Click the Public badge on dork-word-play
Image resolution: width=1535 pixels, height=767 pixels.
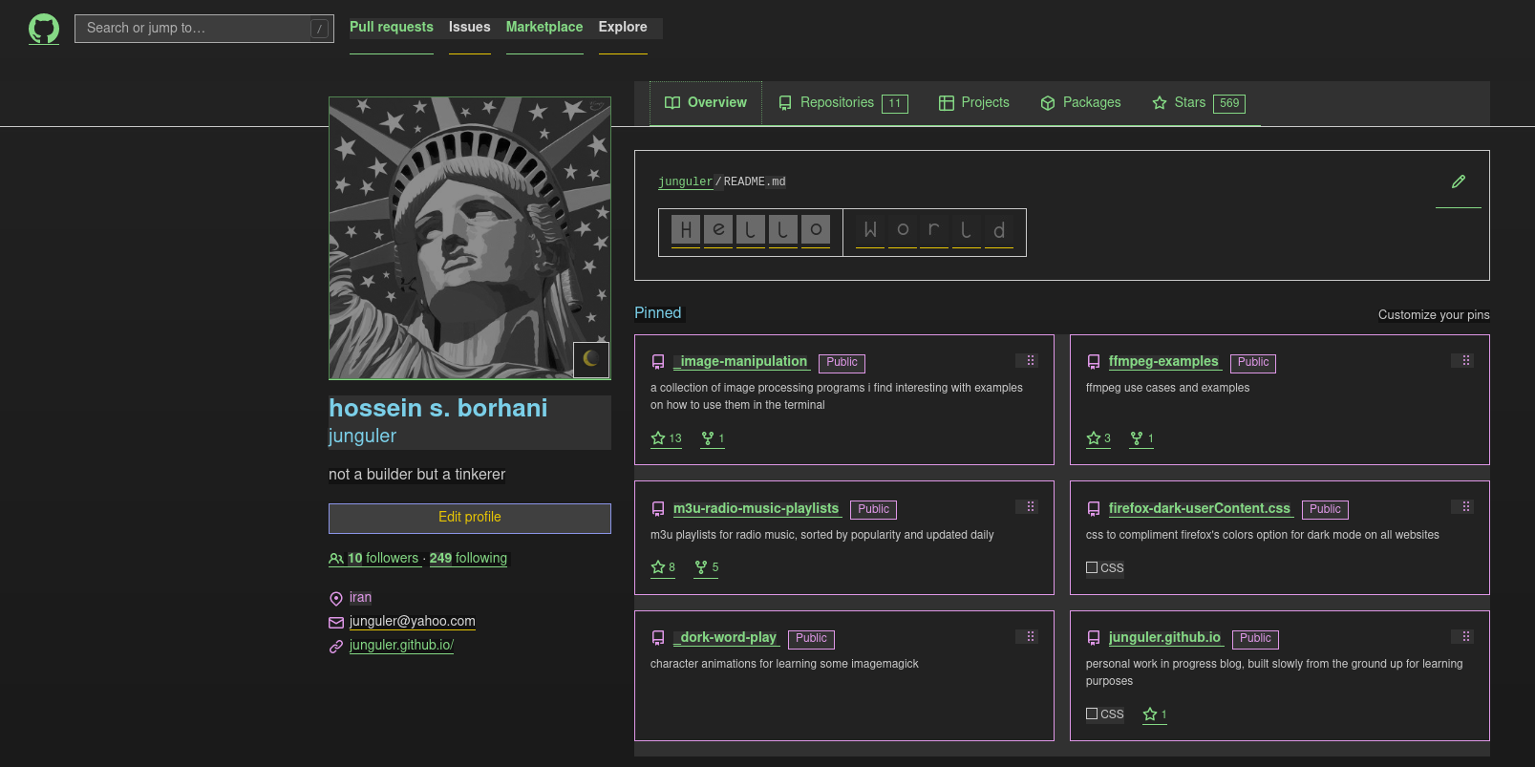click(x=811, y=639)
